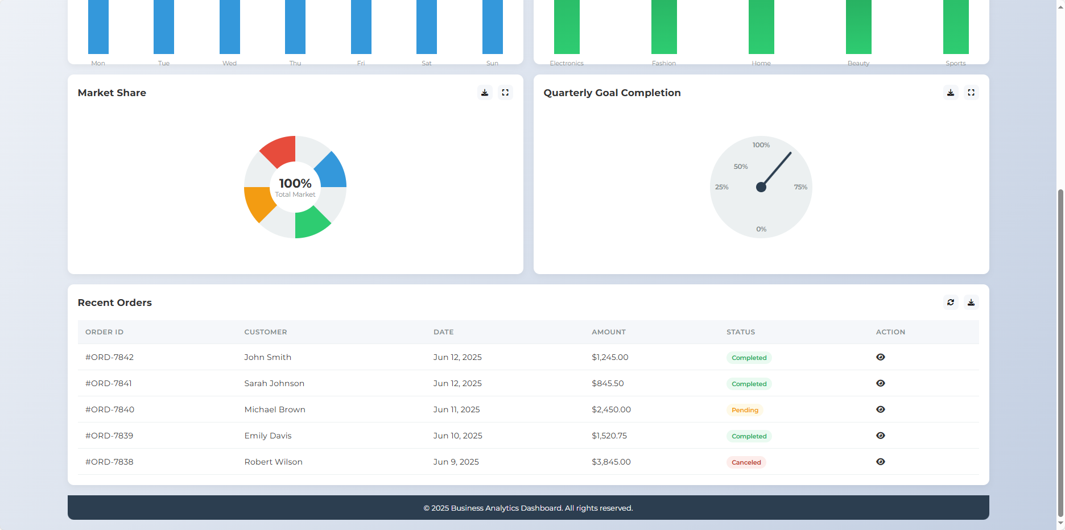The width and height of the screenshot is (1065, 530).
Task: Download the Market Share chart
Action: (x=485, y=92)
